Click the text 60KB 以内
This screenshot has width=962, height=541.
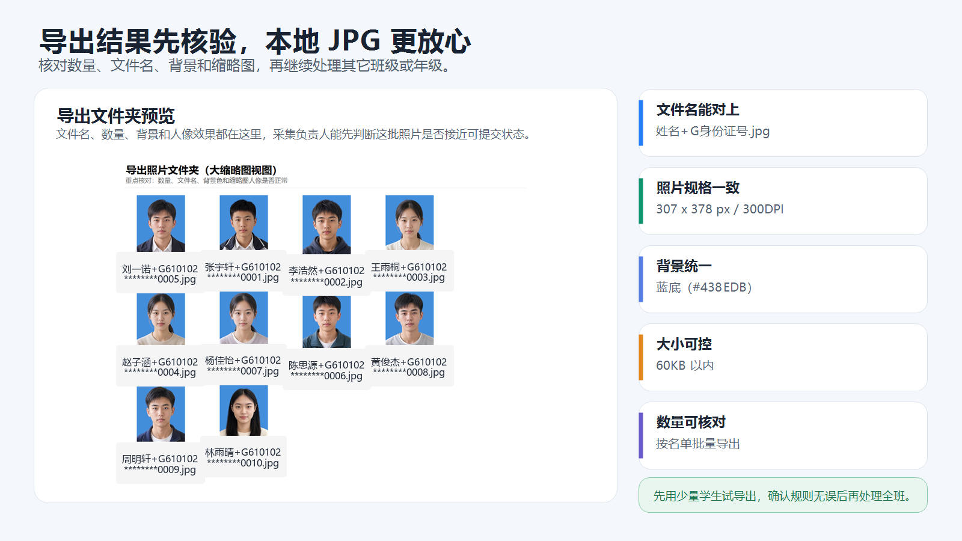tap(685, 365)
